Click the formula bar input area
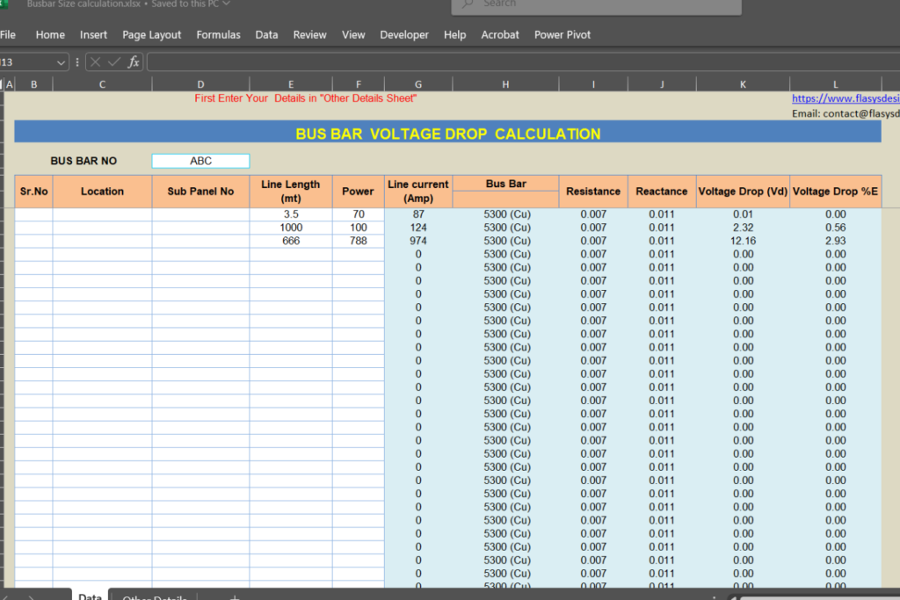The width and height of the screenshot is (900, 600). [523, 62]
